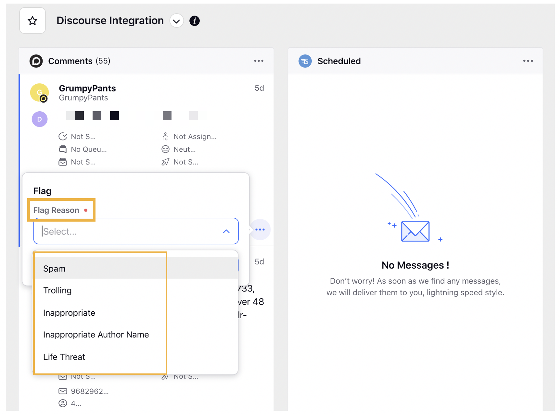Click GrumpyPants profile avatar
560x414 pixels.
pyautogui.click(x=40, y=93)
